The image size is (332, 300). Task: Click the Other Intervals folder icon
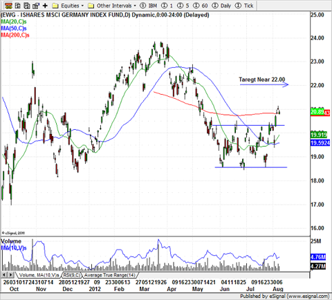[x=91, y=6]
